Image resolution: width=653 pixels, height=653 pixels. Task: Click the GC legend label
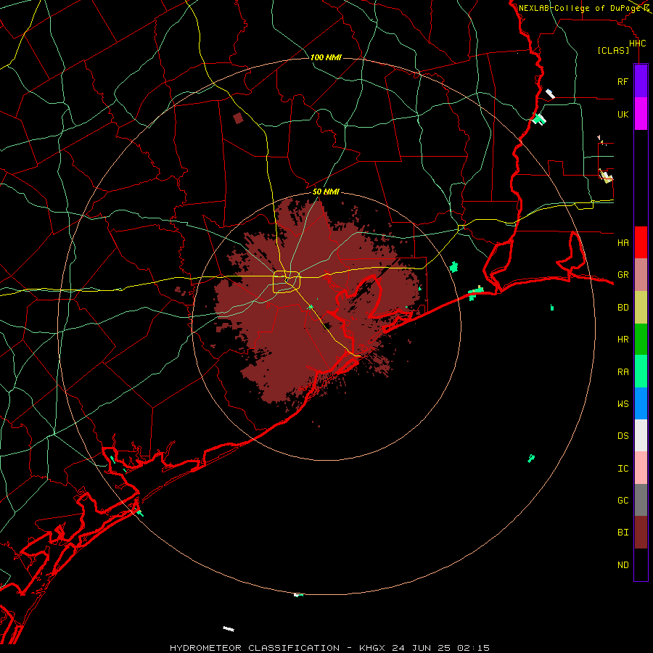point(623,500)
